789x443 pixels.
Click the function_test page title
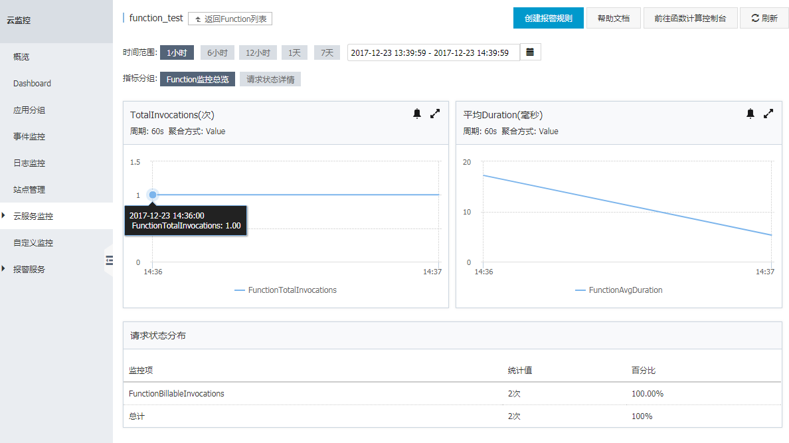156,18
